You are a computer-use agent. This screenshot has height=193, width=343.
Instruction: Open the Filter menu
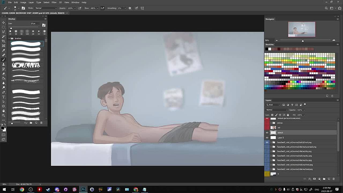[54, 2]
